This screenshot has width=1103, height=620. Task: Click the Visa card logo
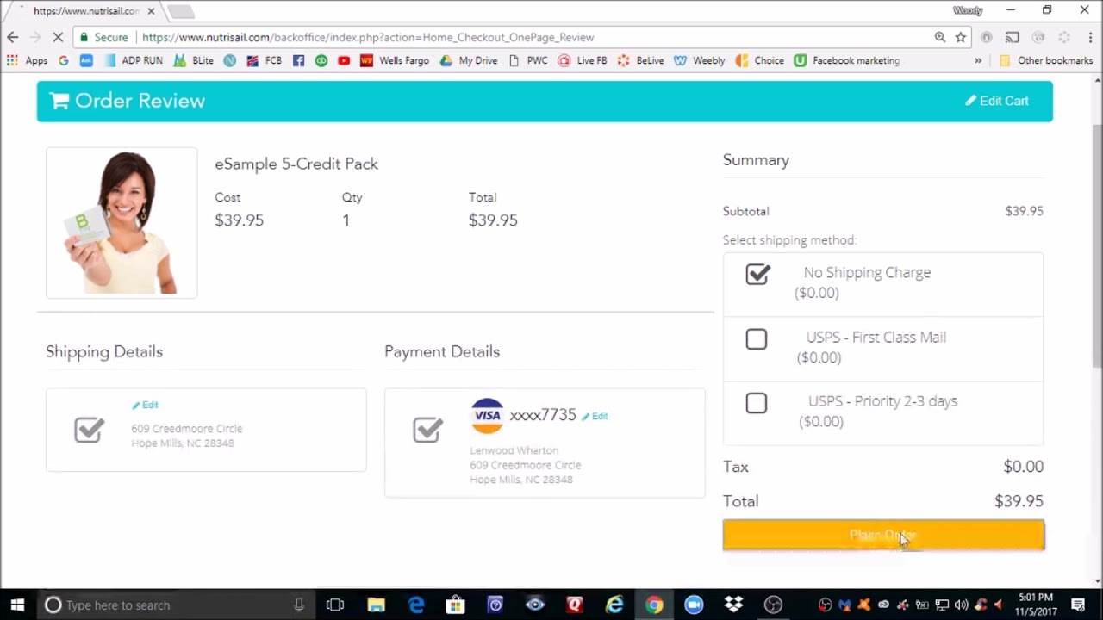click(487, 415)
